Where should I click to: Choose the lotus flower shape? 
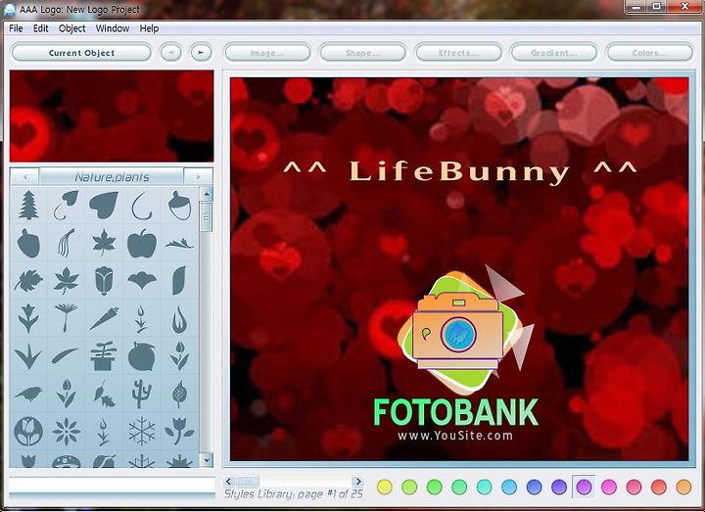142,281
